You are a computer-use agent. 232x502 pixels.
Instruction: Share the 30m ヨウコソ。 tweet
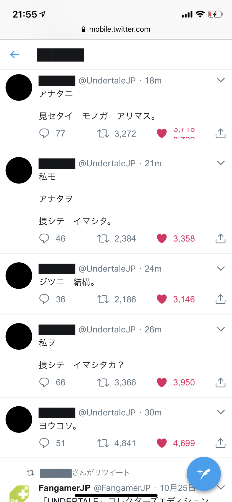[x=220, y=443]
